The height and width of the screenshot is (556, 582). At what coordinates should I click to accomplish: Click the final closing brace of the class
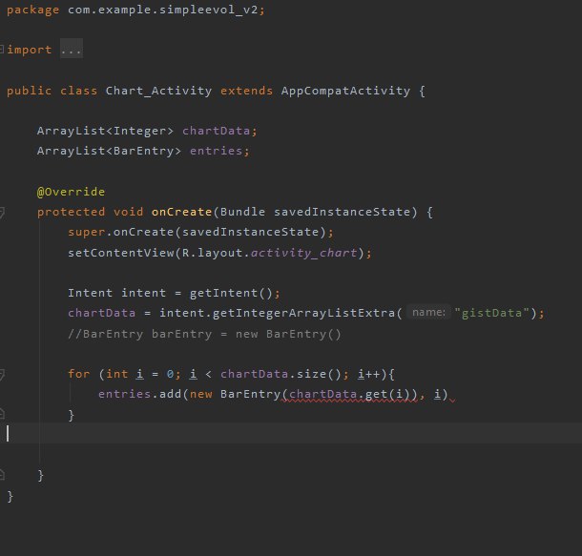click(10, 496)
